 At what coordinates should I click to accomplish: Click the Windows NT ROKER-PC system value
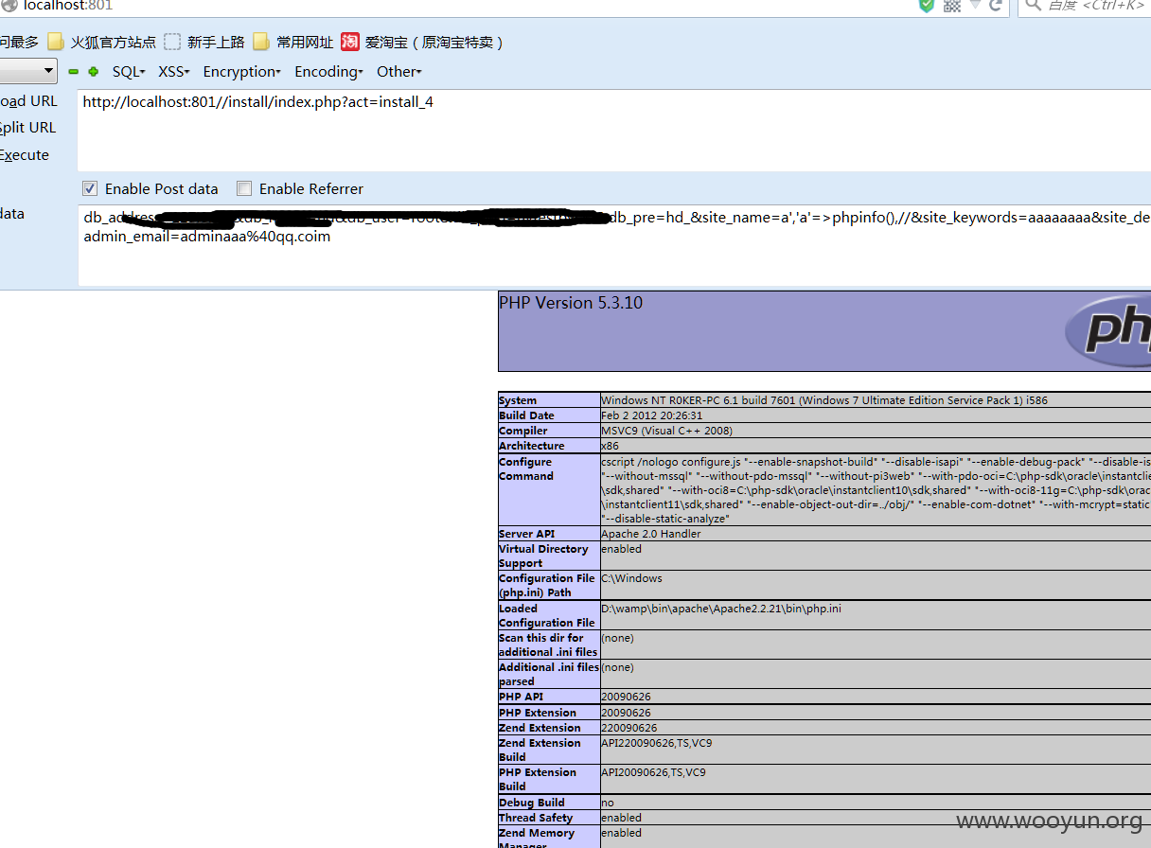pos(824,401)
